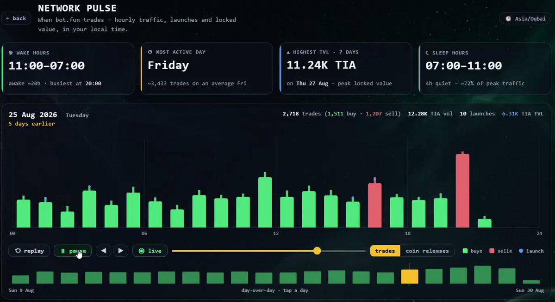Go back using the back button

pos(16,18)
